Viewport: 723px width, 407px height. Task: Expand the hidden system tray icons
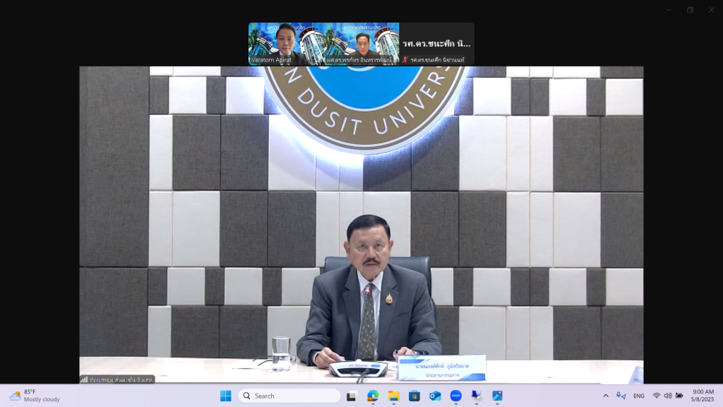tap(605, 396)
